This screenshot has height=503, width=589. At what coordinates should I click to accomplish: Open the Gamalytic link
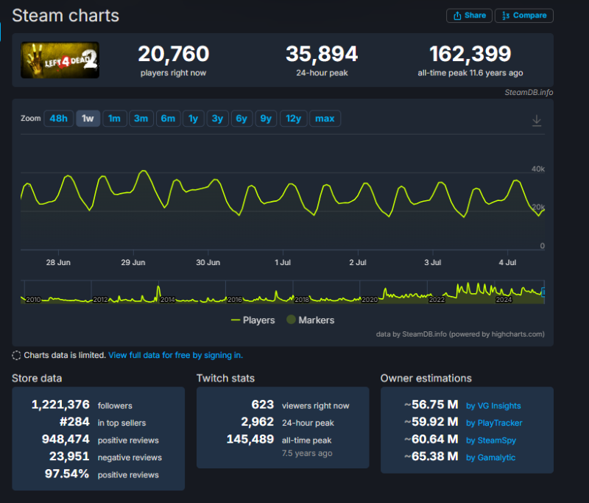[491, 458]
